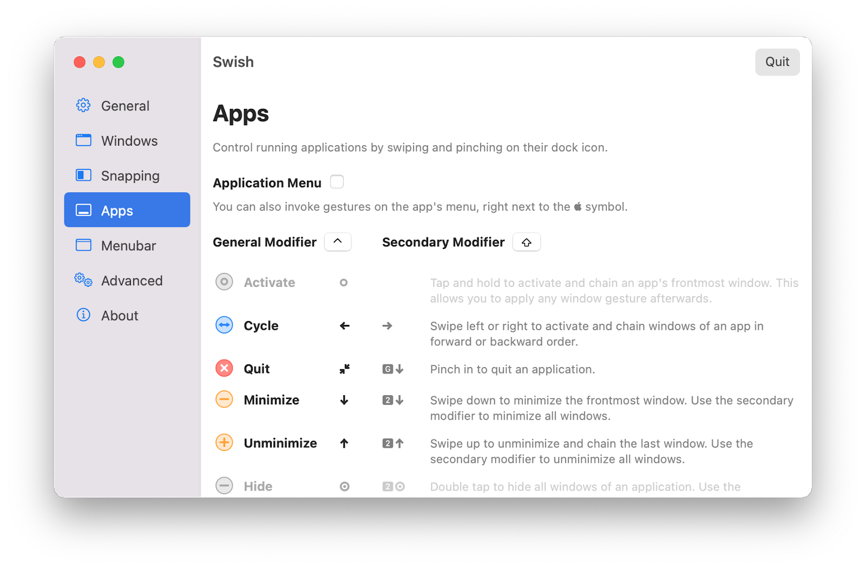Open the General Modifier control-key dropdown
Viewport: 866px width, 569px height.
(338, 241)
